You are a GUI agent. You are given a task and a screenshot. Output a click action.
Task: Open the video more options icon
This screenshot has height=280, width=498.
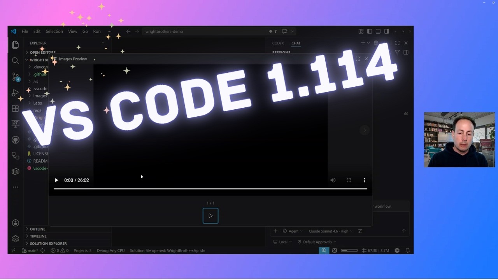coord(365,180)
